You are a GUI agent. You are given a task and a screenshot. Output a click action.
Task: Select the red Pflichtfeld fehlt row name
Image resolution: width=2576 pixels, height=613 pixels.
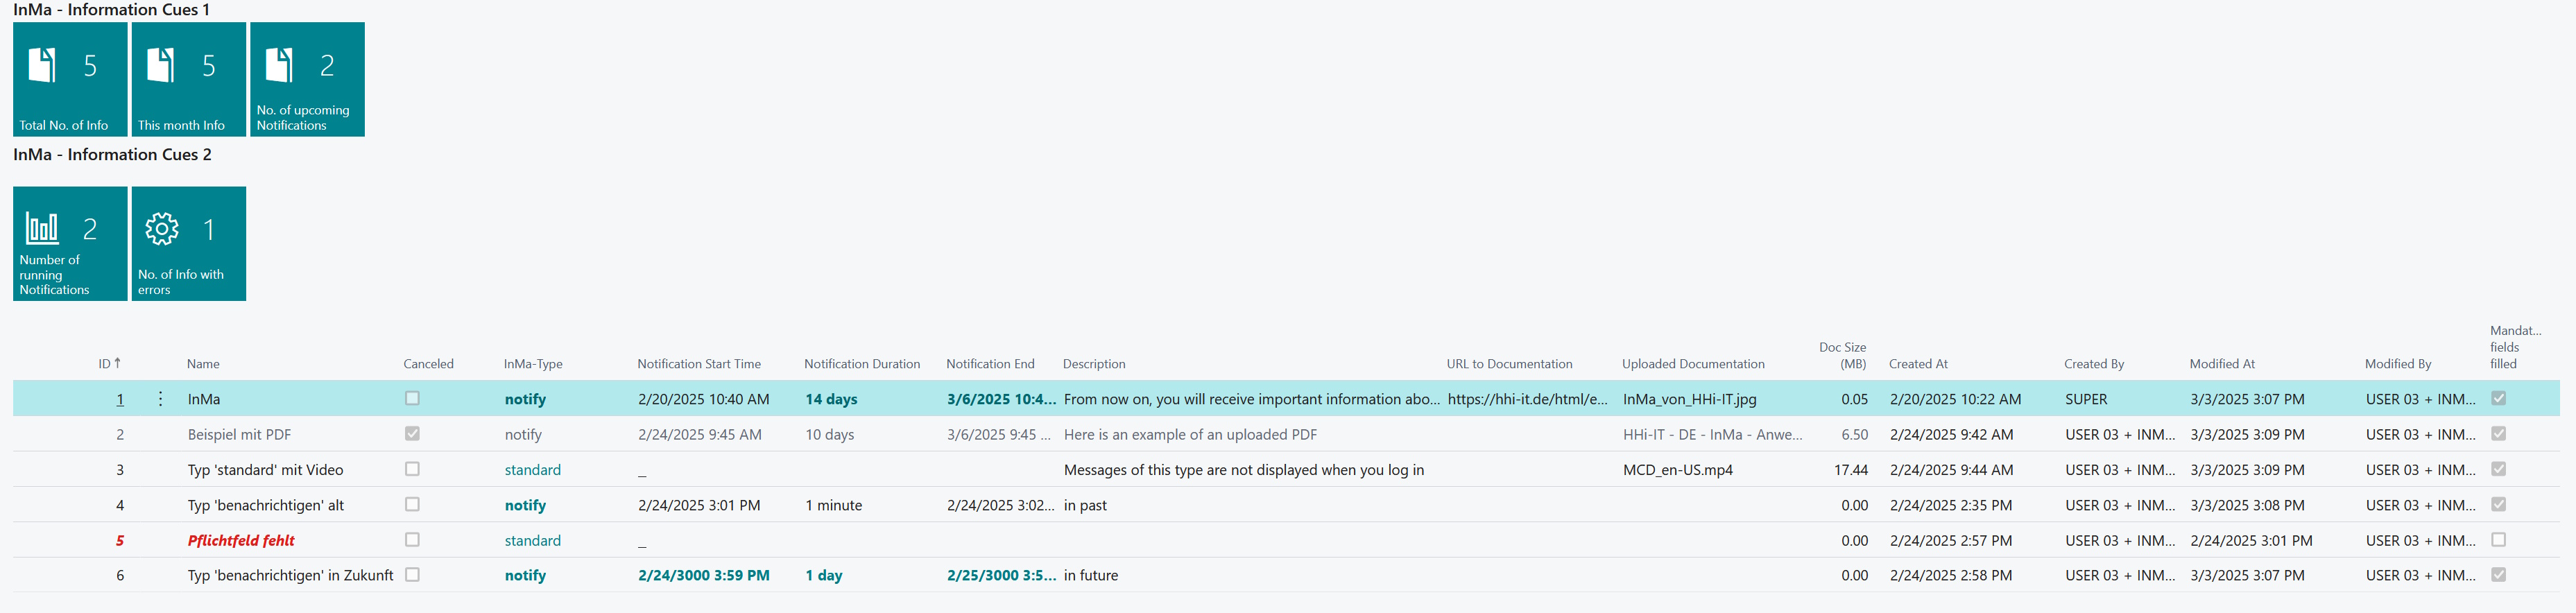click(241, 540)
